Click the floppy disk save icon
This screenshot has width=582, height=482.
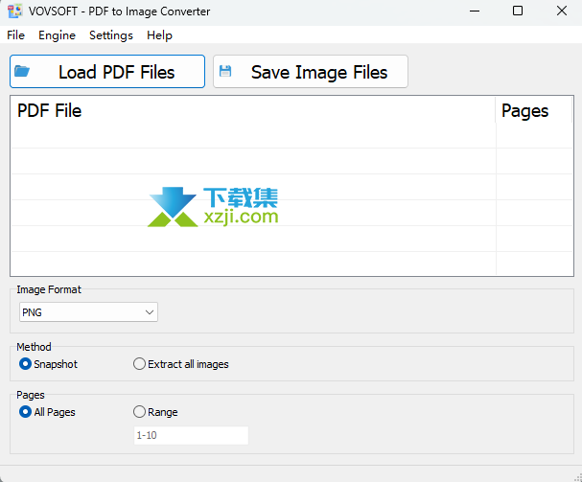pyautogui.click(x=225, y=71)
